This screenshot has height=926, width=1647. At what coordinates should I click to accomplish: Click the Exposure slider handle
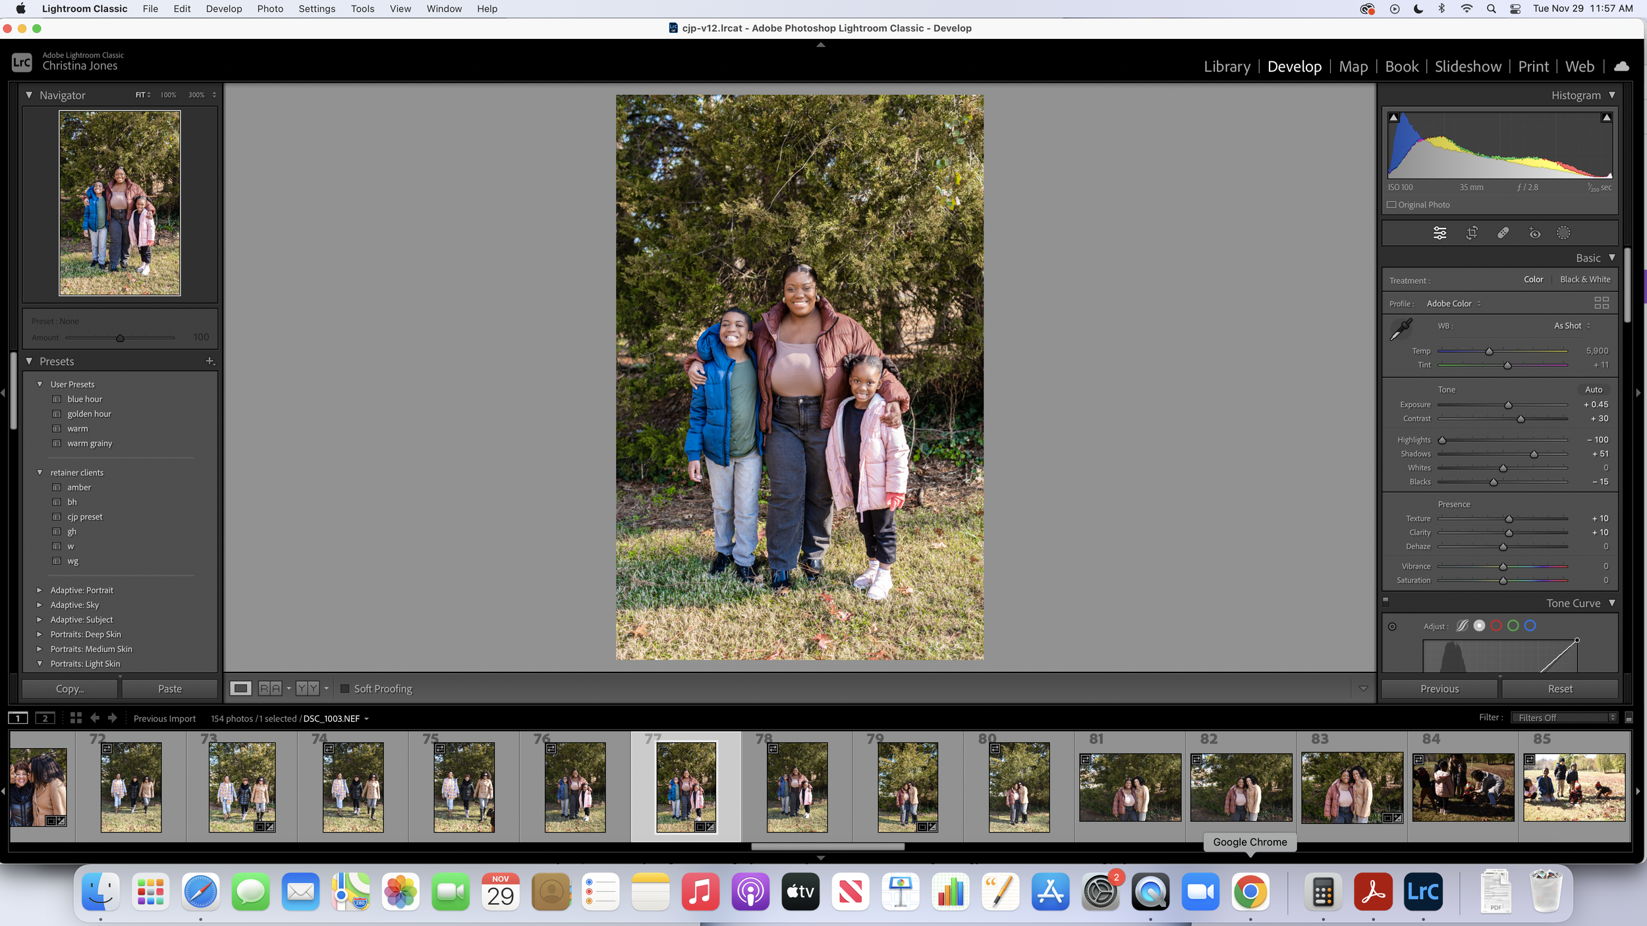coord(1508,405)
